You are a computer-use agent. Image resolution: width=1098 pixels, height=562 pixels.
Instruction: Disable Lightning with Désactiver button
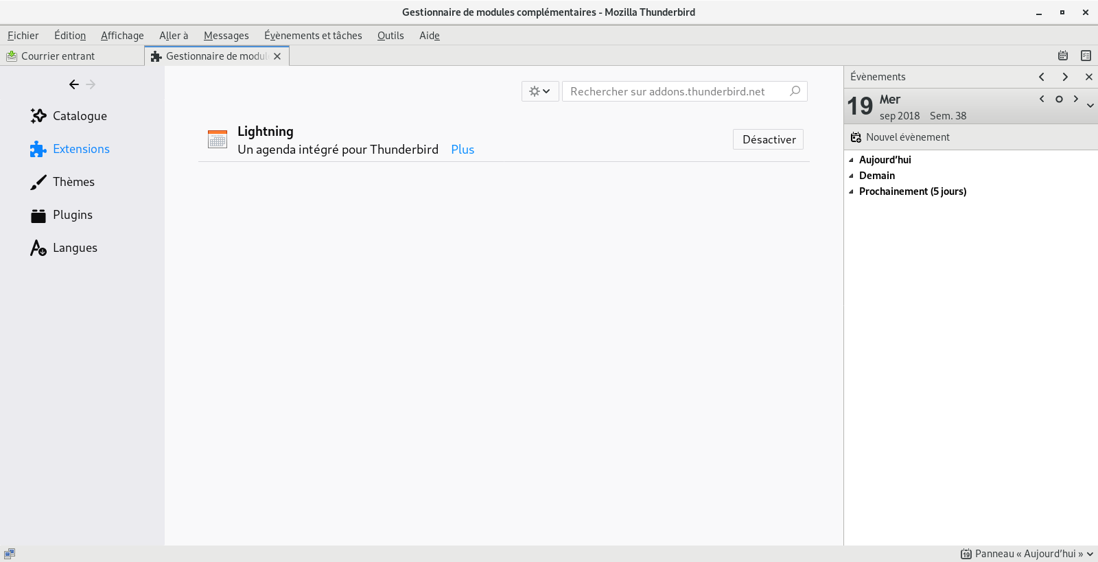click(x=768, y=139)
